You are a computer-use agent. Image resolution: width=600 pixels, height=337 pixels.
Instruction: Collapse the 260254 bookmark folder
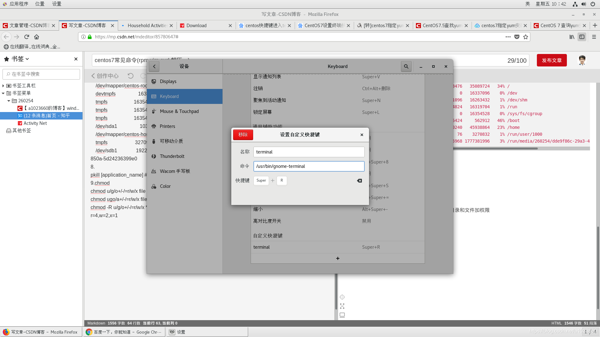(9, 101)
